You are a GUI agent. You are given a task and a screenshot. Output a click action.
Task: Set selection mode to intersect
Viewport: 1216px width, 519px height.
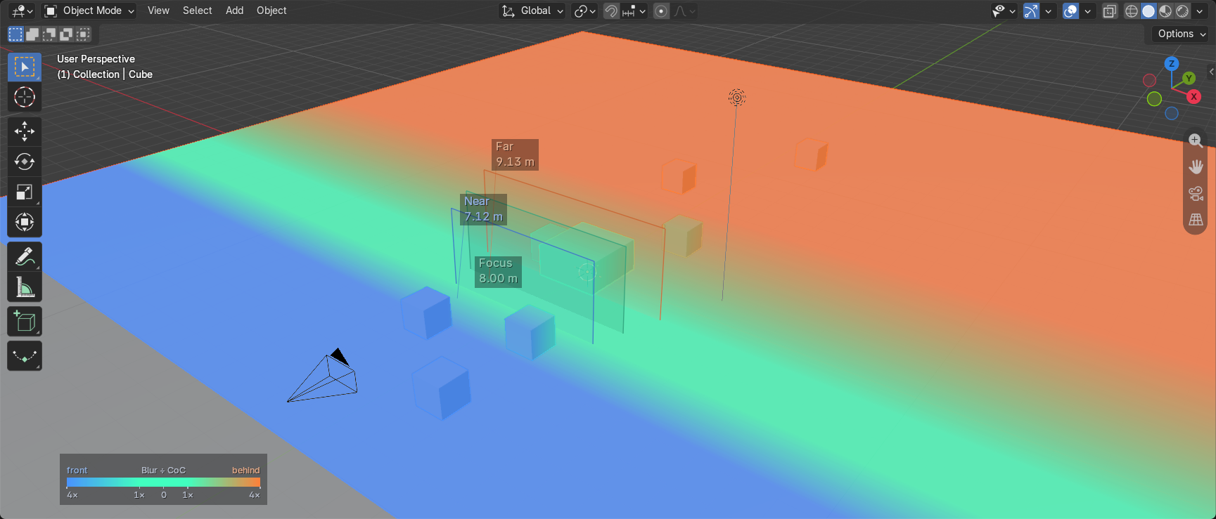[83, 34]
